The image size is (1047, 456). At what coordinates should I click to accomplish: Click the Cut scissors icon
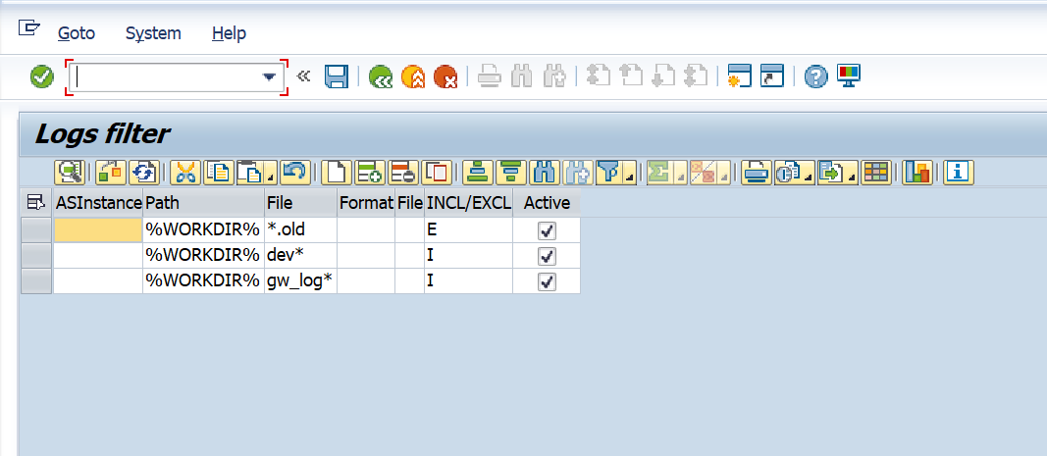point(184,173)
